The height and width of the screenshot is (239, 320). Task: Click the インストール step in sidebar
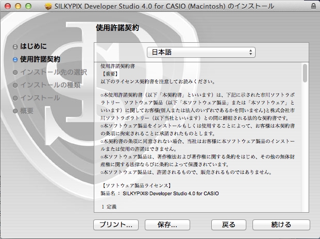point(40,98)
